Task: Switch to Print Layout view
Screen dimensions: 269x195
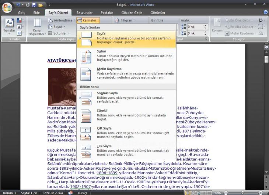Action: point(188,193)
